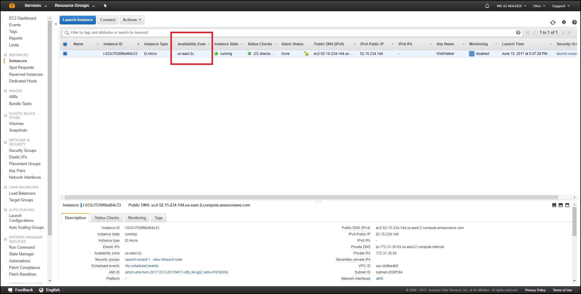581x294 pixels.
Task: Go to next page of results
Action: pyautogui.click(x=563, y=33)
